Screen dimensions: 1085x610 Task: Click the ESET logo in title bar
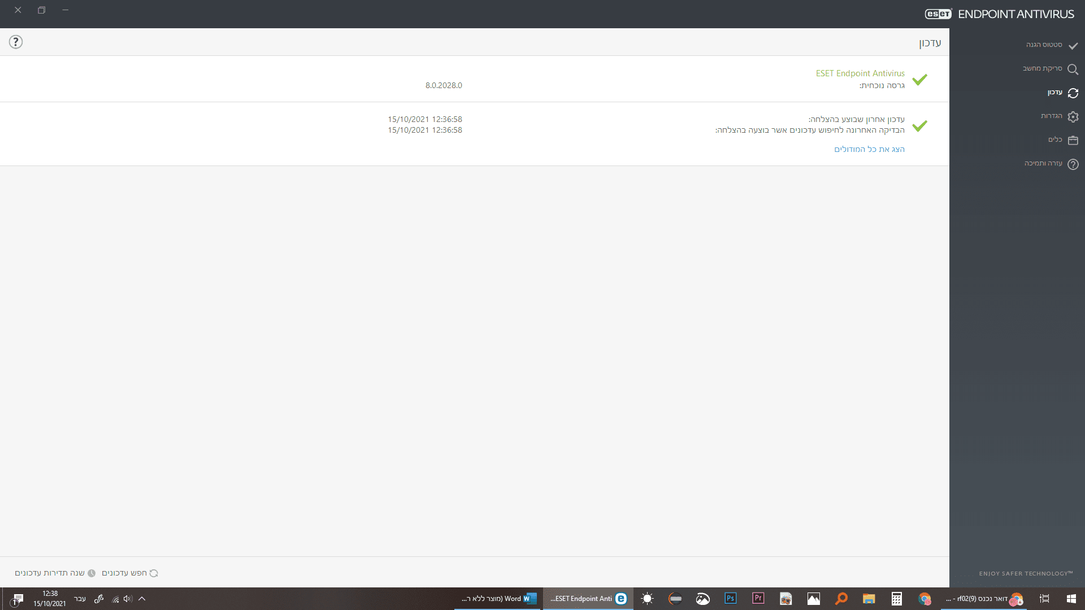click(938, 14)
